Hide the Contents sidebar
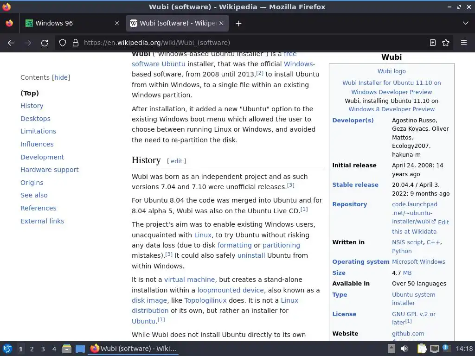The width and height of the screenshot is (475, 356). point(61,77)
